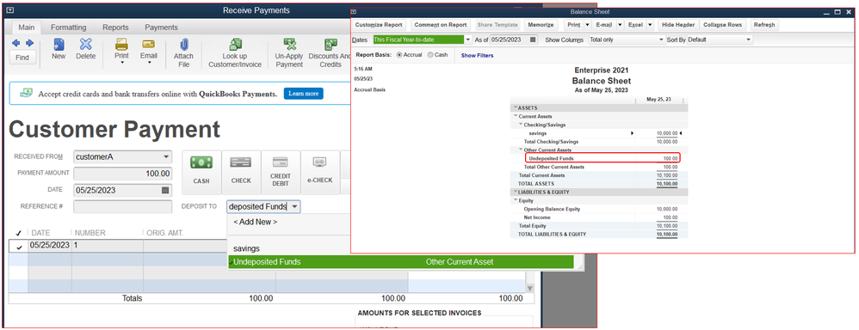
Task: Create a New customer payment
Action: (59, 49)
